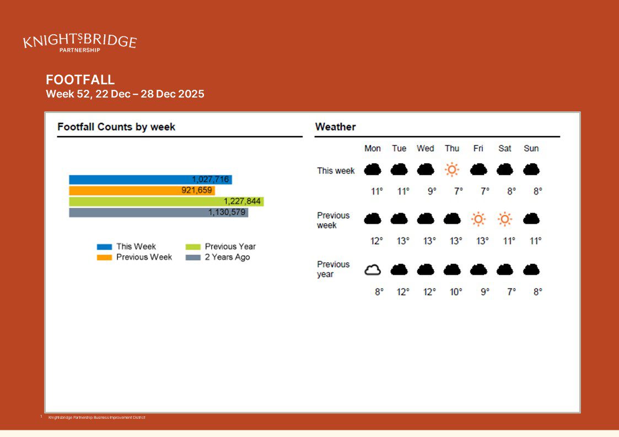Click the Wed column header in Weather
Image resolution: width=619 pixels, height=437 pixels.
click(425, 148)
